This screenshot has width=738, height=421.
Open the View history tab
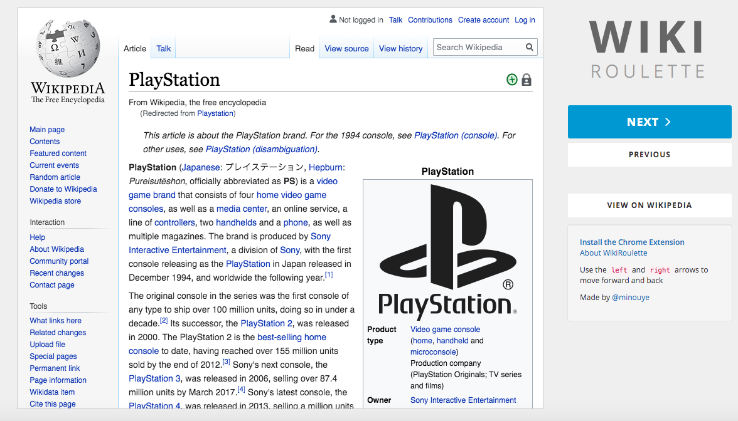tap(400, 48)
